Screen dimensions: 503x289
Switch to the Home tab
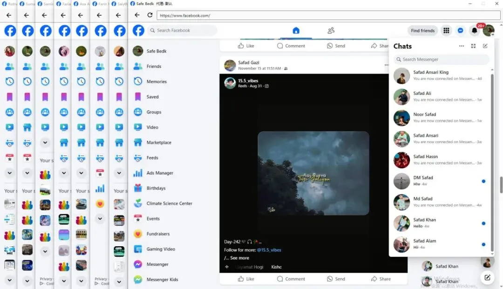click(296, 30)
